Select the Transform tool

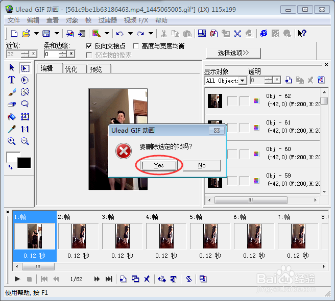[25, 116]
